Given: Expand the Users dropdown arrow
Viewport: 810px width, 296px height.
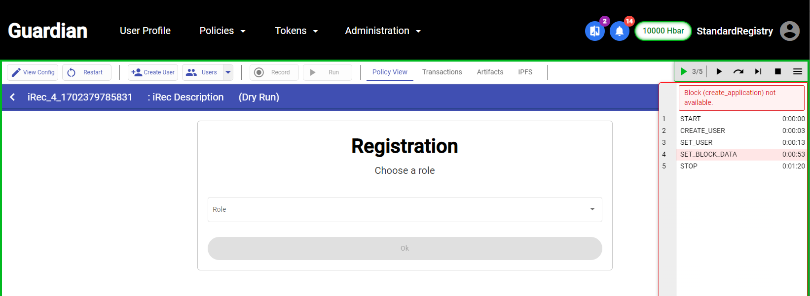Looking at the screenshot, I should [228, 72].
